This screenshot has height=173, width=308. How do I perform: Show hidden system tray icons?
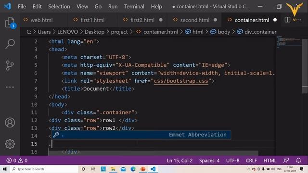pos(249,169)
